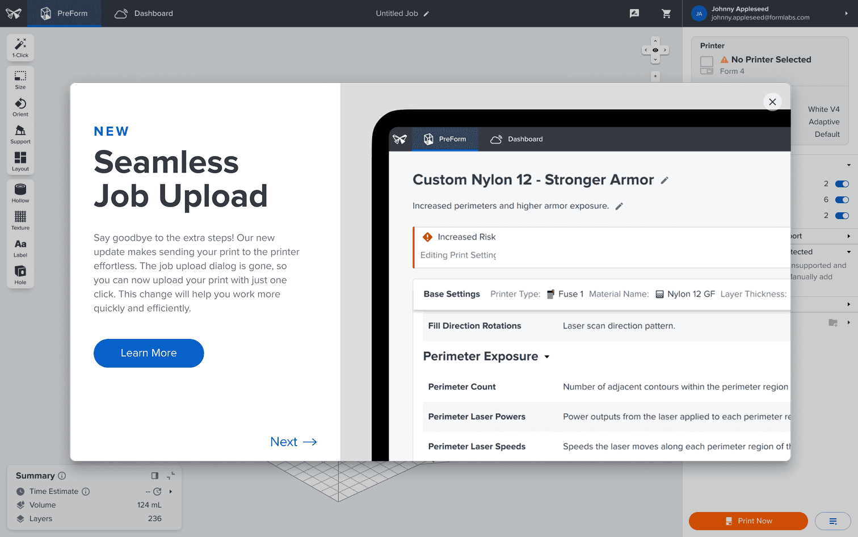Click the view eye icon
Viewport: 858px width, 537px height.
[x=655, y=50]
